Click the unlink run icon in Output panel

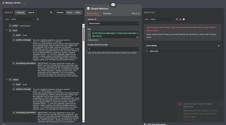[x=177, y=19]
